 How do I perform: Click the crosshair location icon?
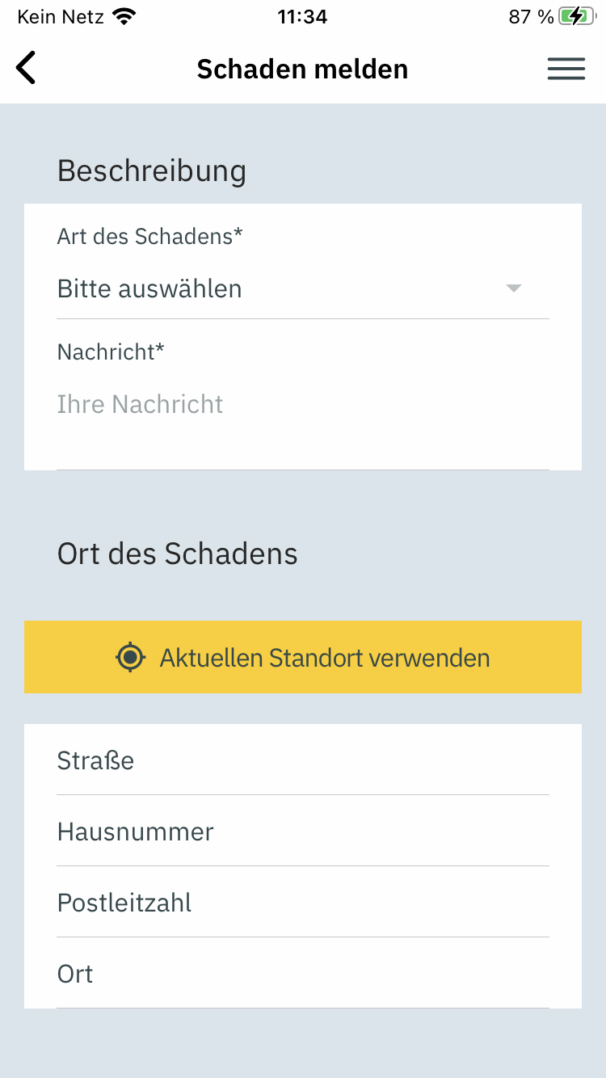(129, 657)
